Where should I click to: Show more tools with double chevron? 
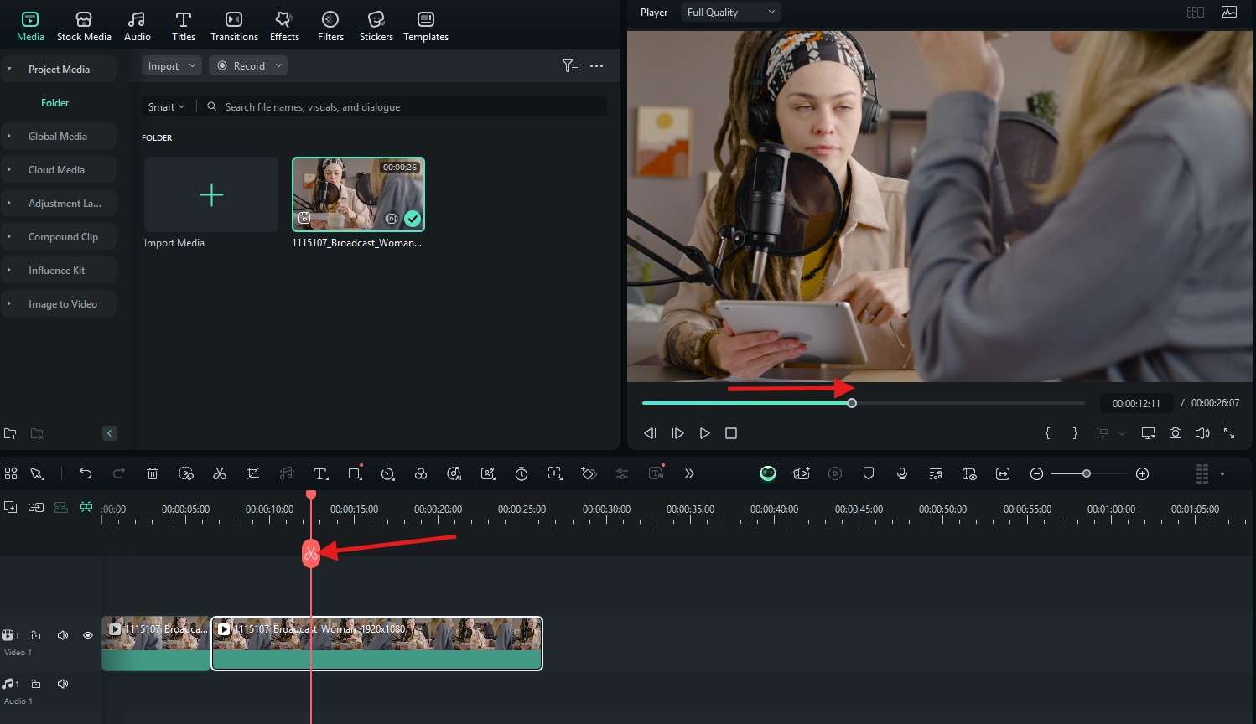click(x=689, y=473)
